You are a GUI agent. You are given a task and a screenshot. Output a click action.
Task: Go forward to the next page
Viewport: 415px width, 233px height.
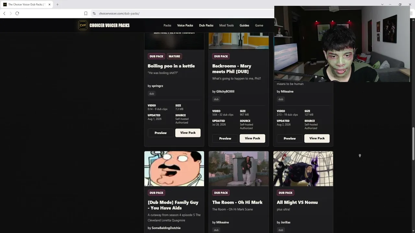pos(10,13)
